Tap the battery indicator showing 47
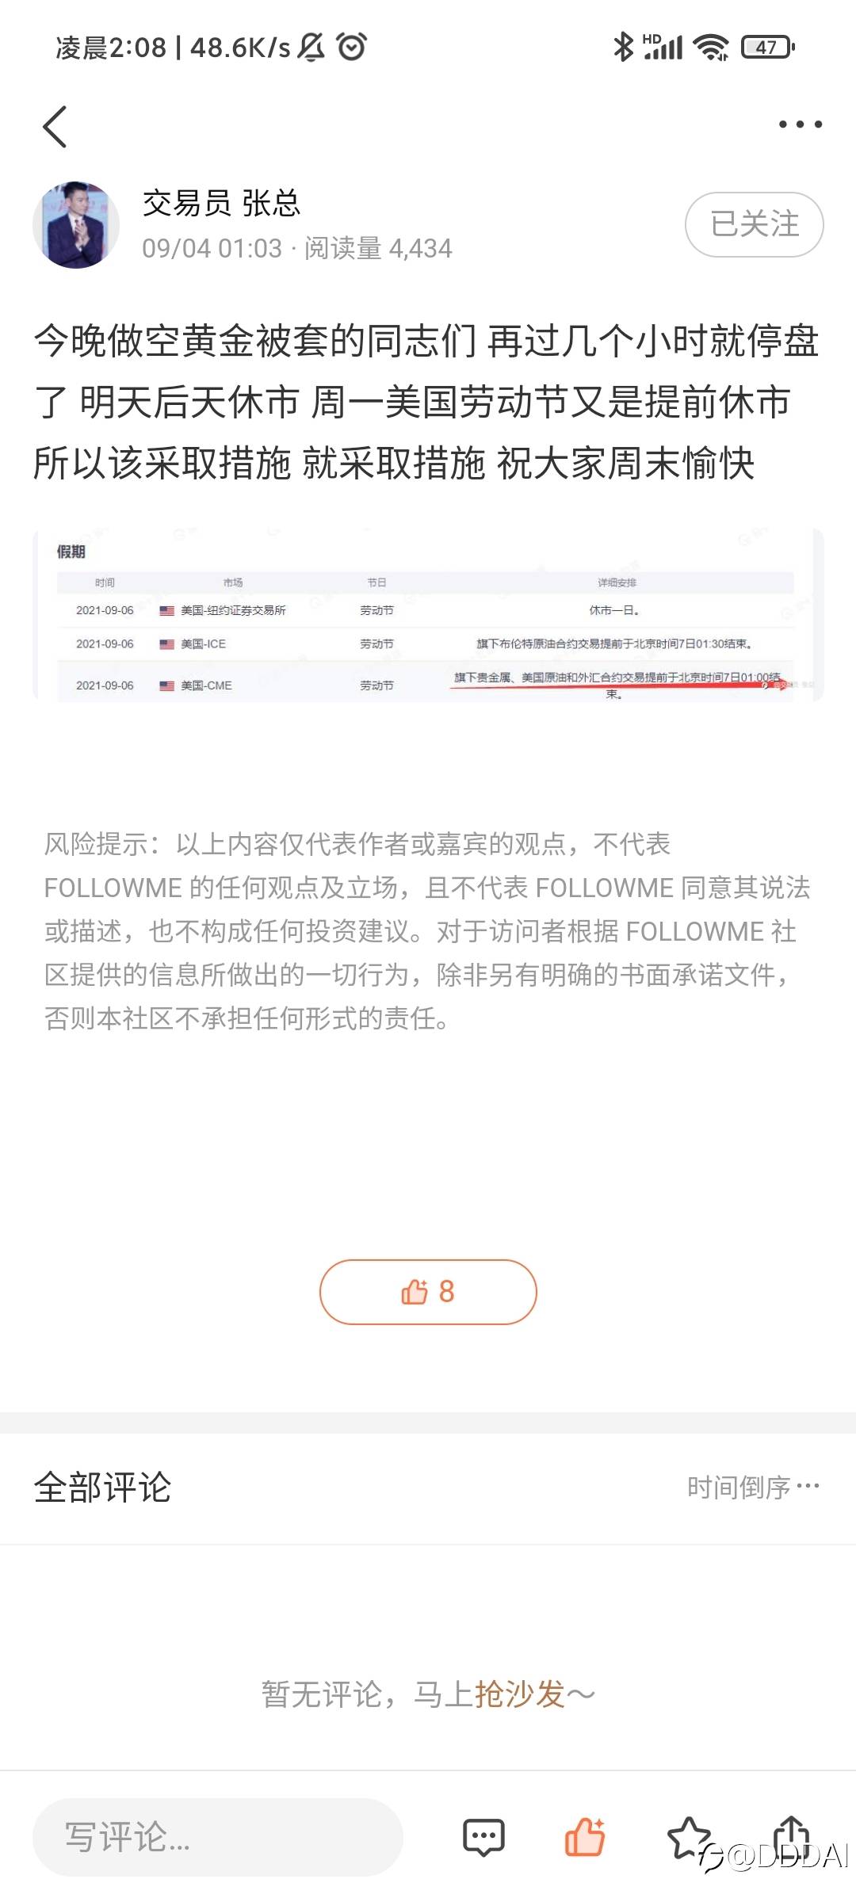 click(767, 47)
